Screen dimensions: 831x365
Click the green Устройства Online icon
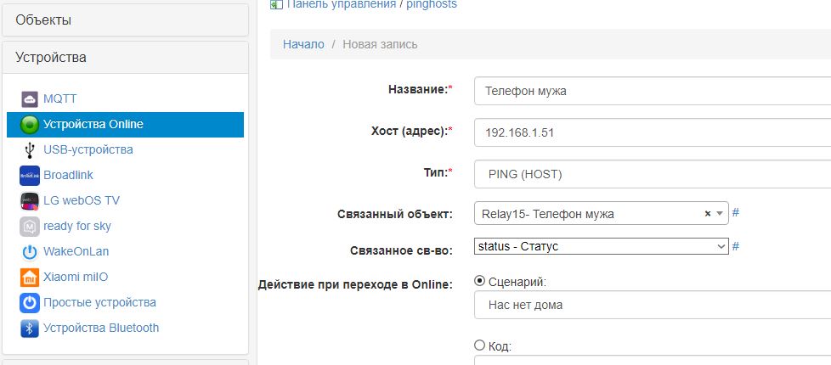tap(30, 125)
